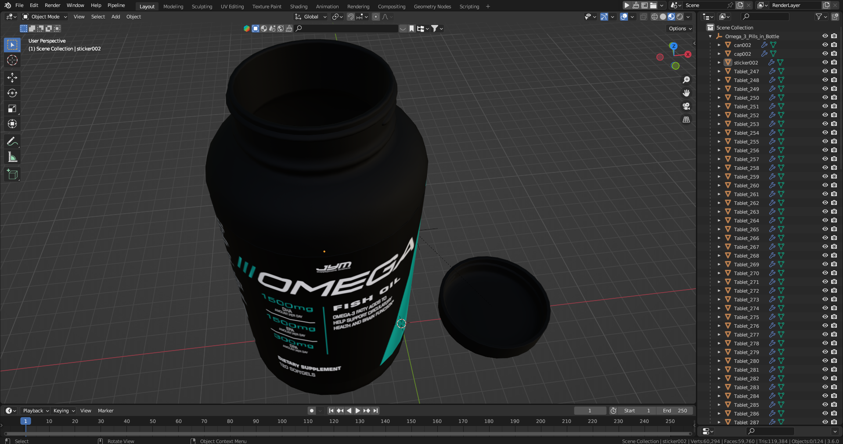
Task: Expand the can002 object
Action: (x=719, y=45)
